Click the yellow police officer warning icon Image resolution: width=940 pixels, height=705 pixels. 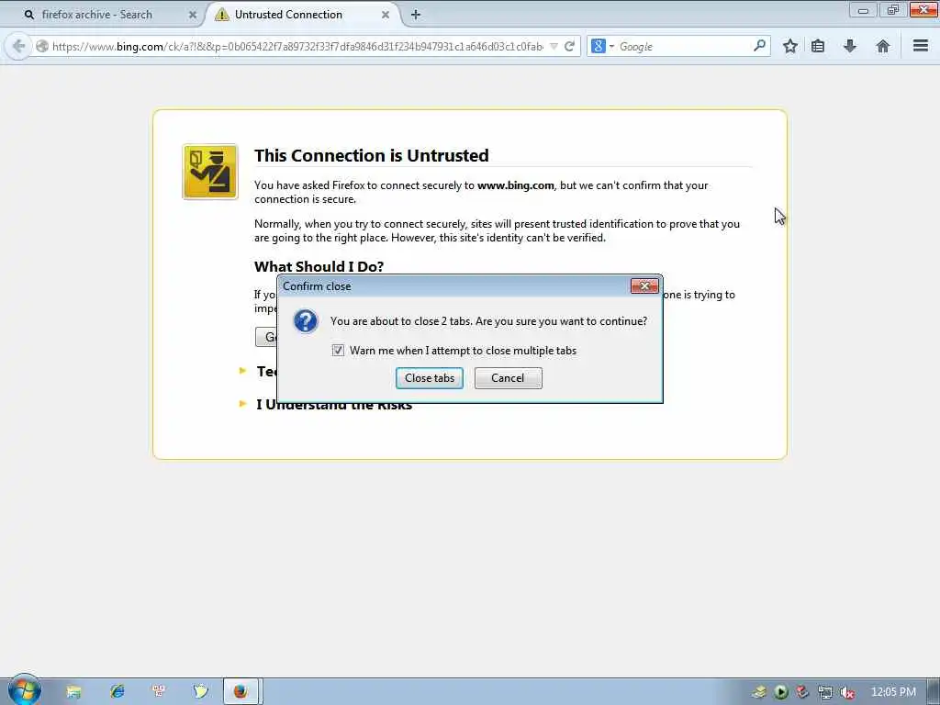(x=210, y=172)
